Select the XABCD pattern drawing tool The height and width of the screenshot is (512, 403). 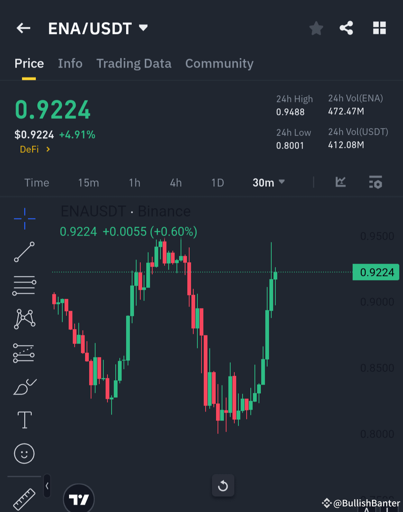[24, 319]
